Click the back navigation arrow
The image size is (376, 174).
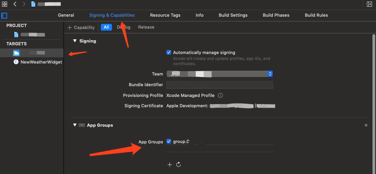[15, 4]
